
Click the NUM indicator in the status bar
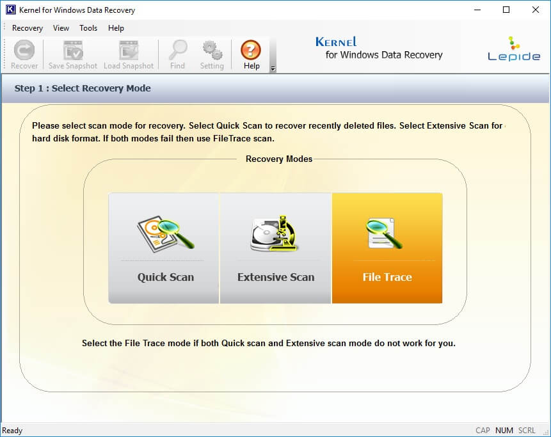504,430
